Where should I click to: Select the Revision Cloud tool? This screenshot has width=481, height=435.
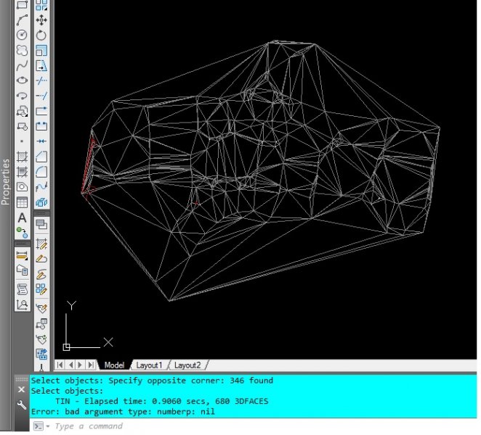click(22, 50)
